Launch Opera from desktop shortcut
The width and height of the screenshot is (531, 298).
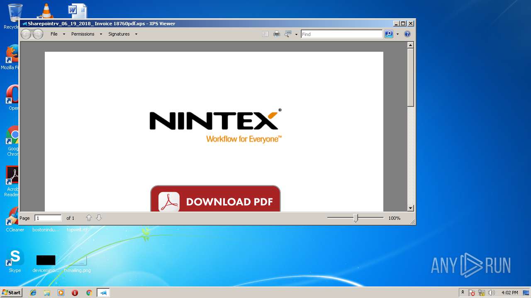tap(13, 98)
